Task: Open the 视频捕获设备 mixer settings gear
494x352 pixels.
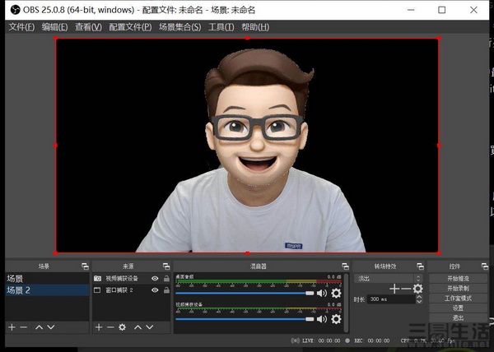Action: pyautogui.click(x=336, y=319)
